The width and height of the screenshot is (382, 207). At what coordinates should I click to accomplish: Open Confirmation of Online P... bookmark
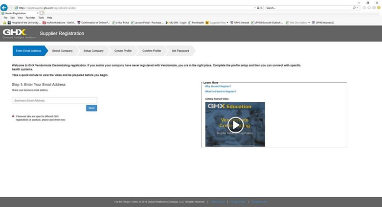tap(94, 23)
